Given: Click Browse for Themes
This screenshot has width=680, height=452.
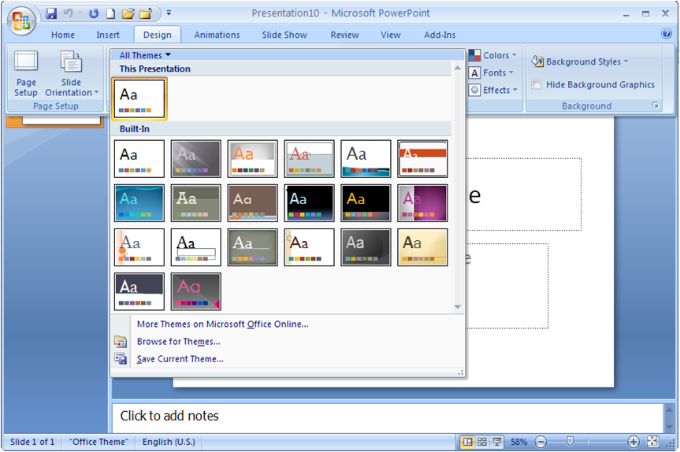Looking at the screenshot, I should click(x=178, y=342).
